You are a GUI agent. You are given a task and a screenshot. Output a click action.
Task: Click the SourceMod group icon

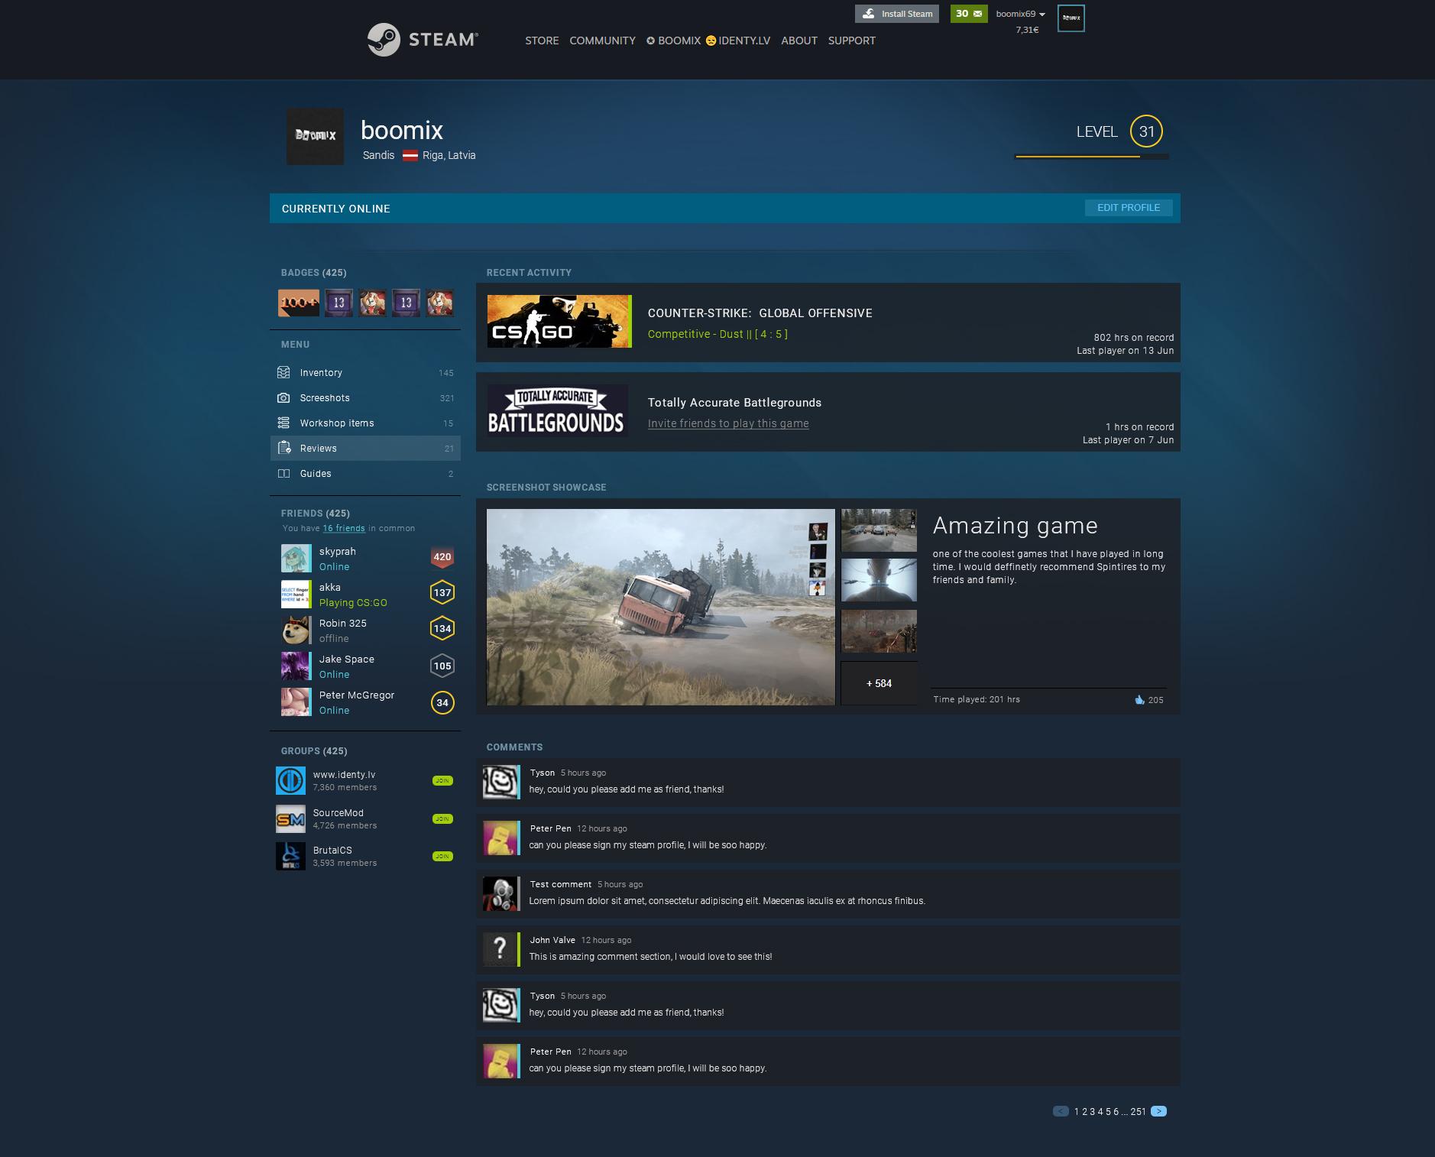tap(290, 818)
